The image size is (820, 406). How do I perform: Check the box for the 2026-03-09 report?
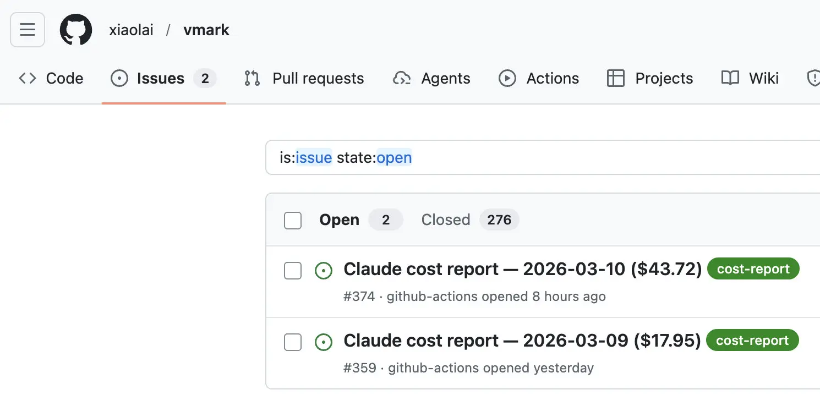pyautogui.click(x=293, y=342)
